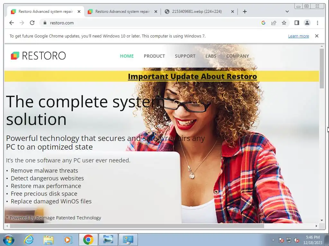Click 'Powered by Reimage Patented Technology' text
Image resolution: width=329 pixels, height=246 pixels.
55,218
